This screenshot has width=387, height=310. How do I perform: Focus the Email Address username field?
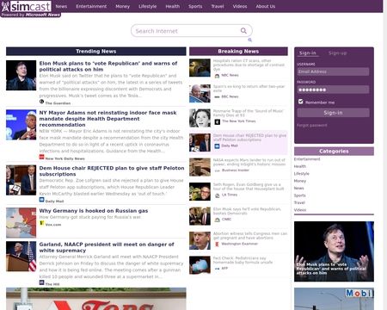(x=333, y=71)
